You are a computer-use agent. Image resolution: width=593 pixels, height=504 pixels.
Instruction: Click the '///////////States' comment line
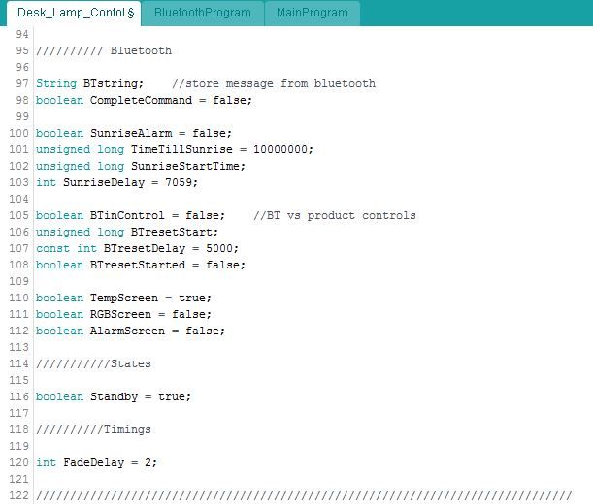pos(93,363)
